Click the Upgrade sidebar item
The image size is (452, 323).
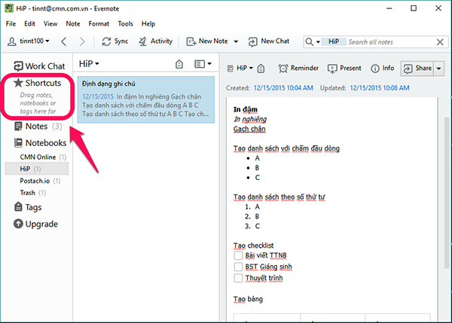click(35, 224)
